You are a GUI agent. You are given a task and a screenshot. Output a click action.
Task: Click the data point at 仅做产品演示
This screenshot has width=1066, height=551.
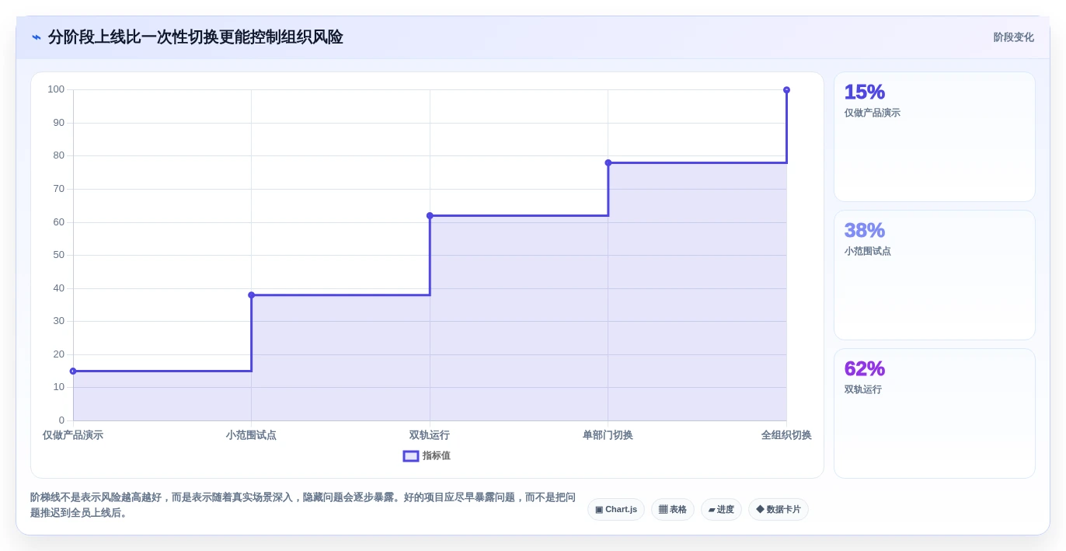click(73, 371)
